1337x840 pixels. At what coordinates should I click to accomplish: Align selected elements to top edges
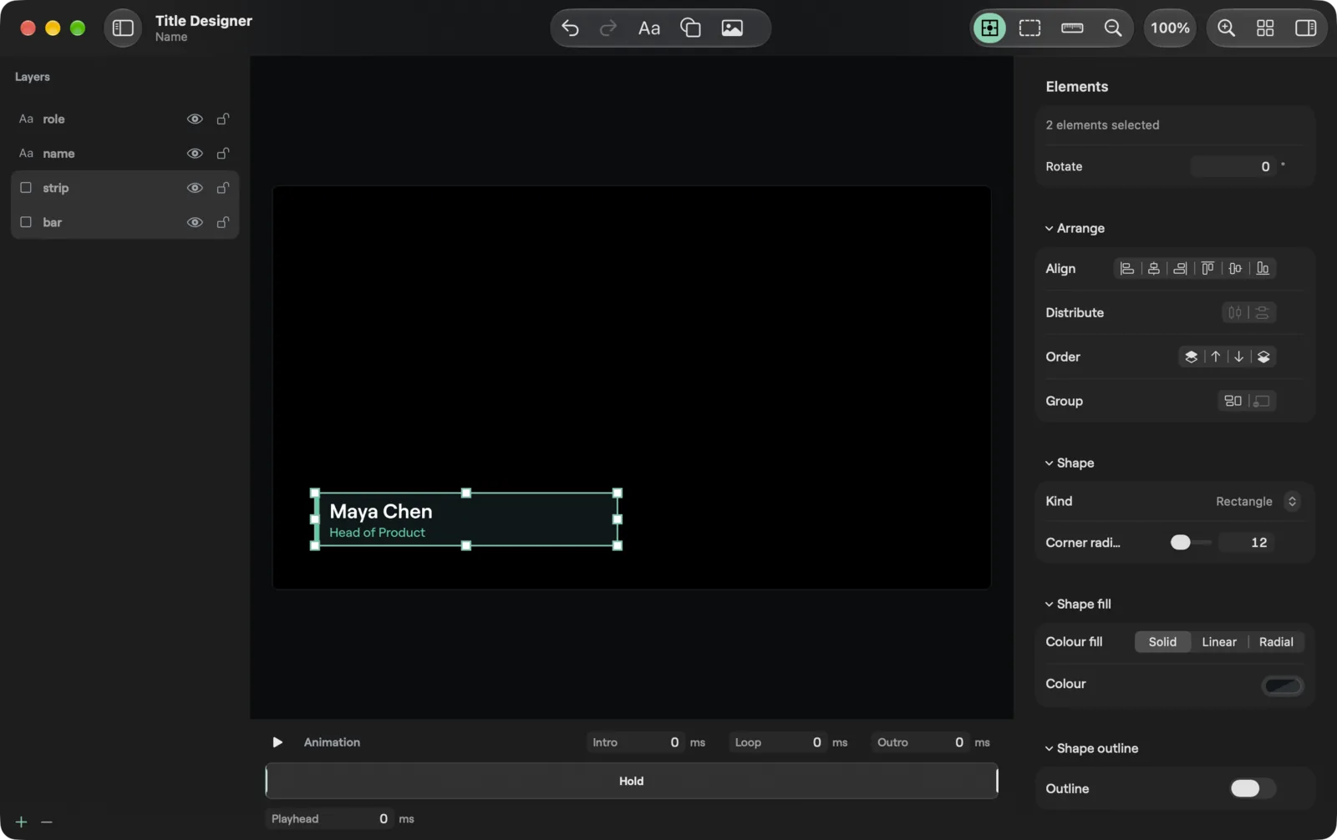(1207, 268)
